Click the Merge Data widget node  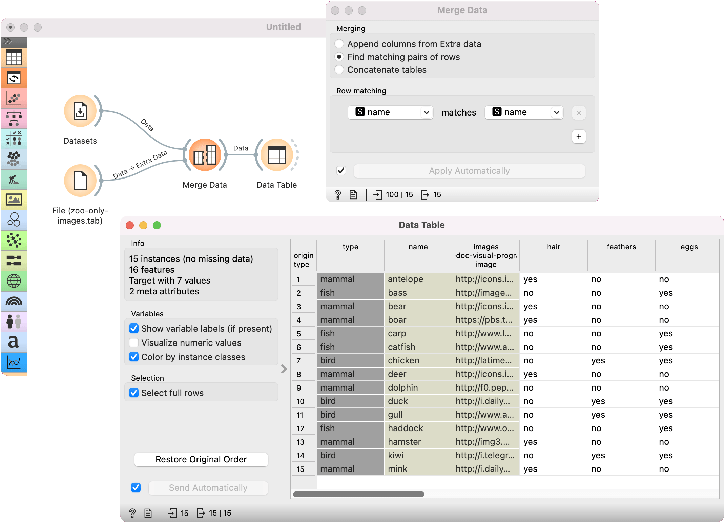coord(205,155)
